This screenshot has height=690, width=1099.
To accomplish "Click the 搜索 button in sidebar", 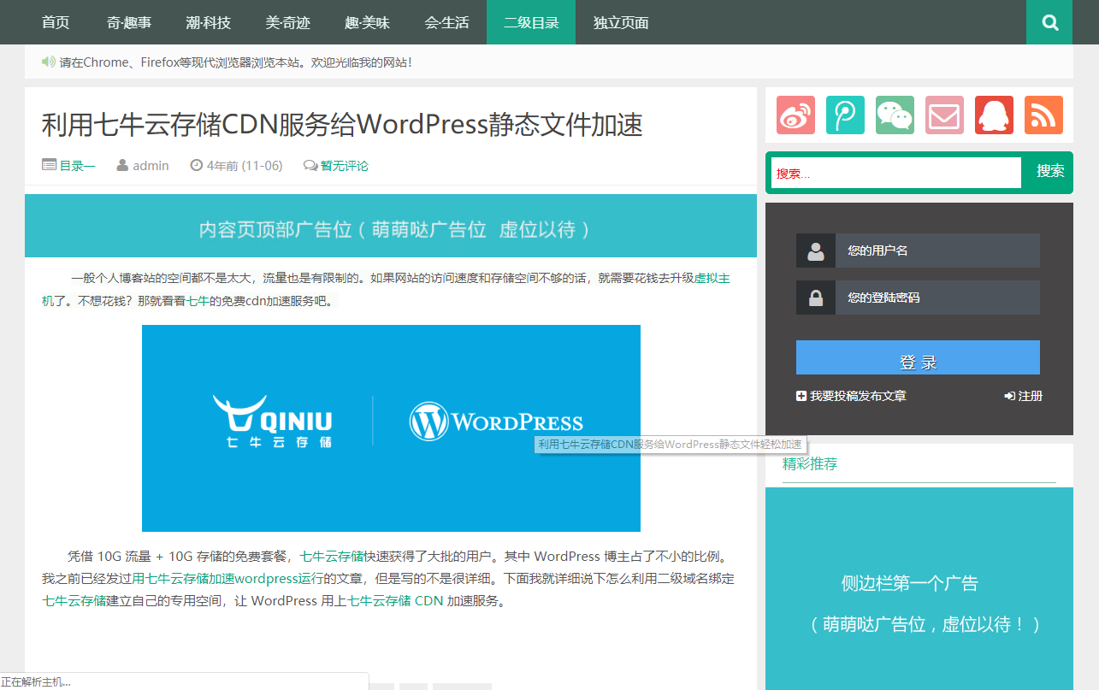I will pyautogui.click(x=1050, y=171).
